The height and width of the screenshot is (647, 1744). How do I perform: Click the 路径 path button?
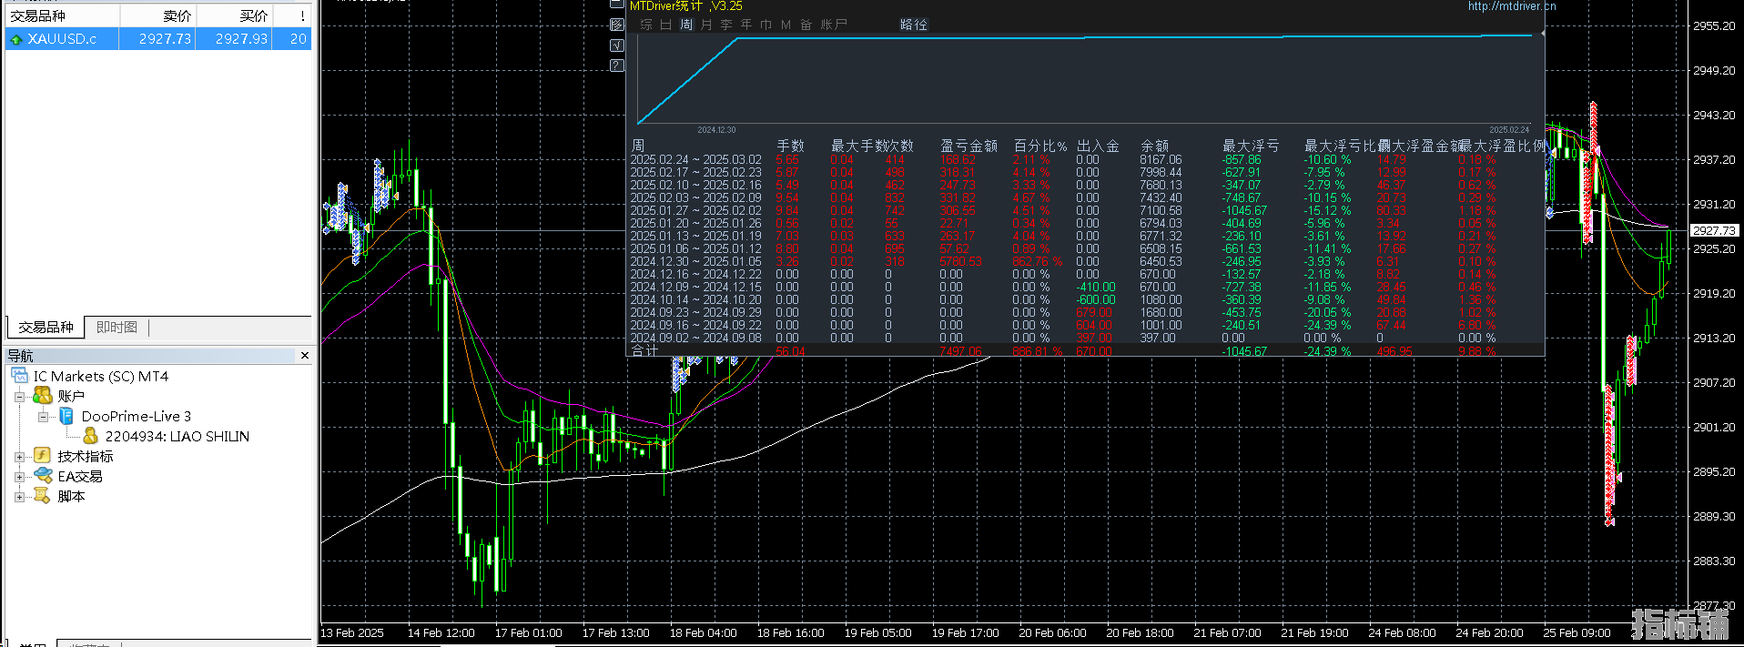tap(914, 25)
